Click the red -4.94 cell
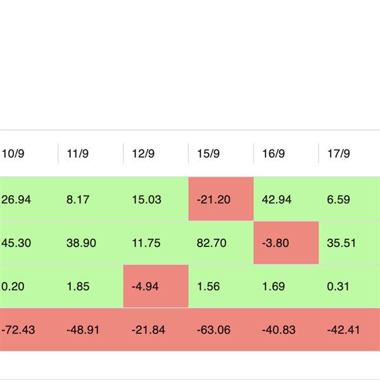 tap(155, 286)
